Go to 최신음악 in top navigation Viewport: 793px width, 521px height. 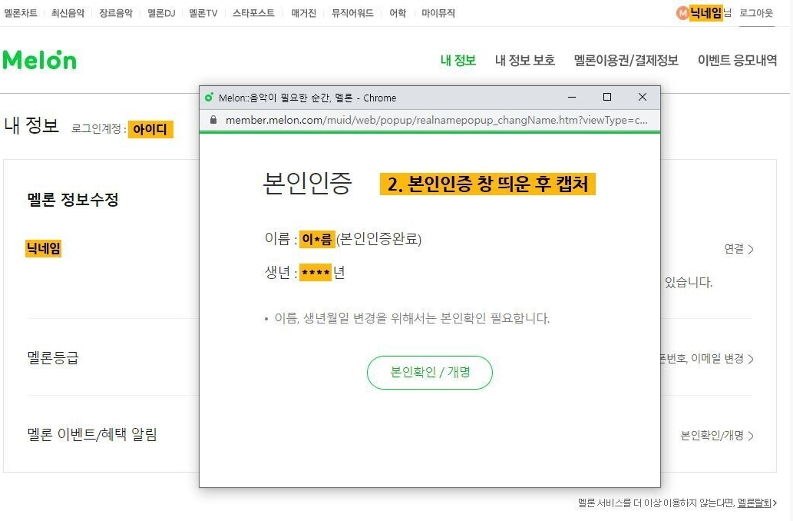[68, 13]
